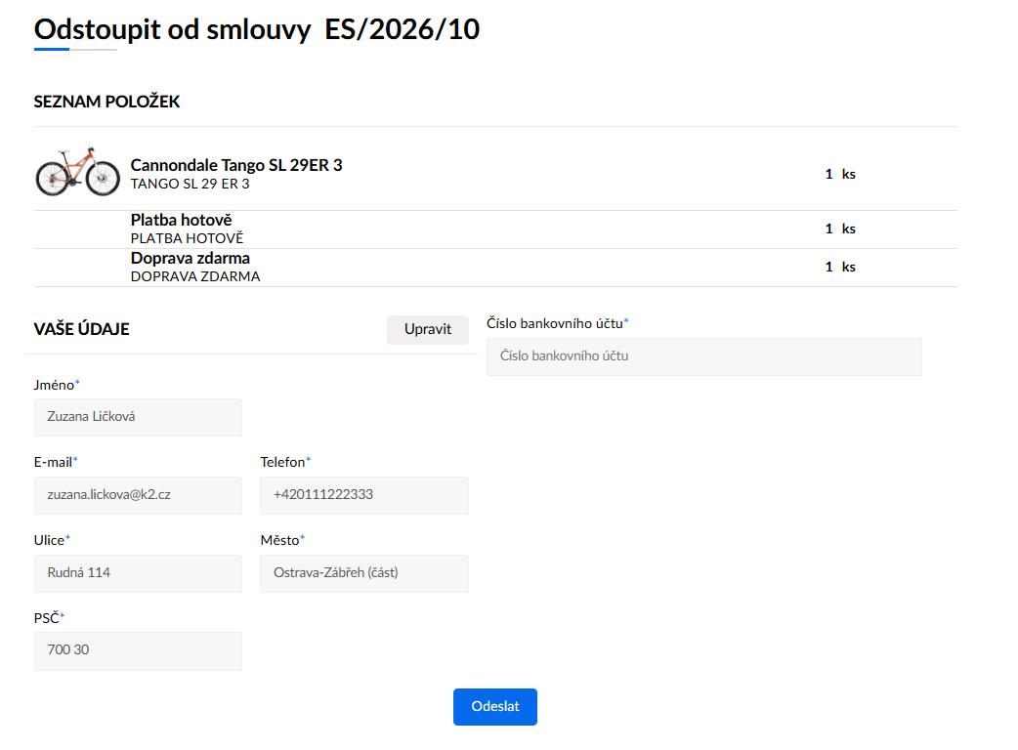Image resolution: width=1018 pixels, height=750 pixels.
Task: Focus the Ulice field with Rudná 114
Action: pyautogui.click(x=138, y=573)
